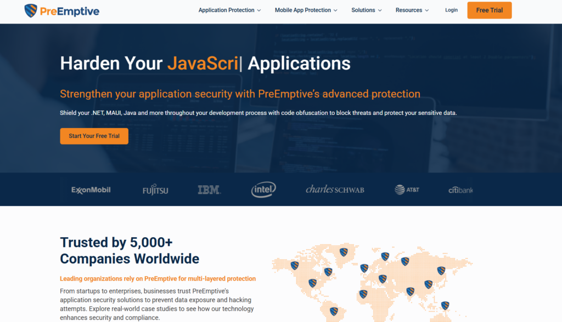Click the Intel logo
The height and width of the screenshot is (322, 562).
point(263,189)
